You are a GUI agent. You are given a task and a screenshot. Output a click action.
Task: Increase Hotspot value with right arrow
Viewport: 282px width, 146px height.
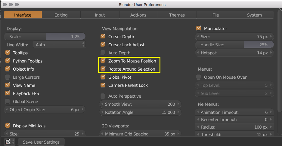[x=271, y=53]
